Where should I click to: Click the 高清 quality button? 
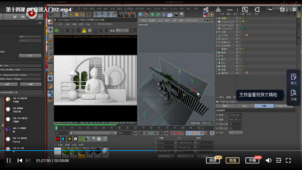pyautogui.click(x=232, y=160)
